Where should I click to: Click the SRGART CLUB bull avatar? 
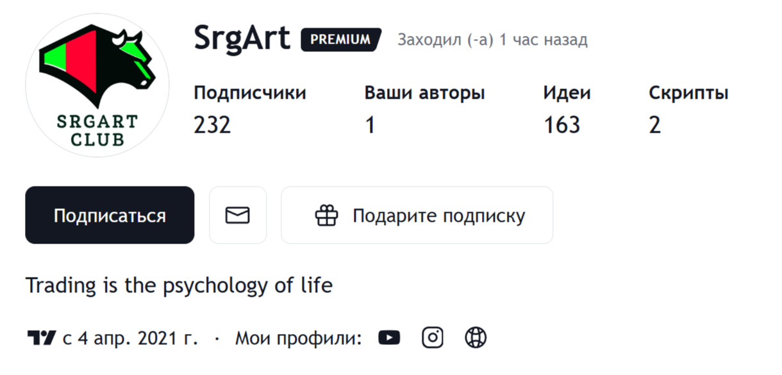pos(97,84)
